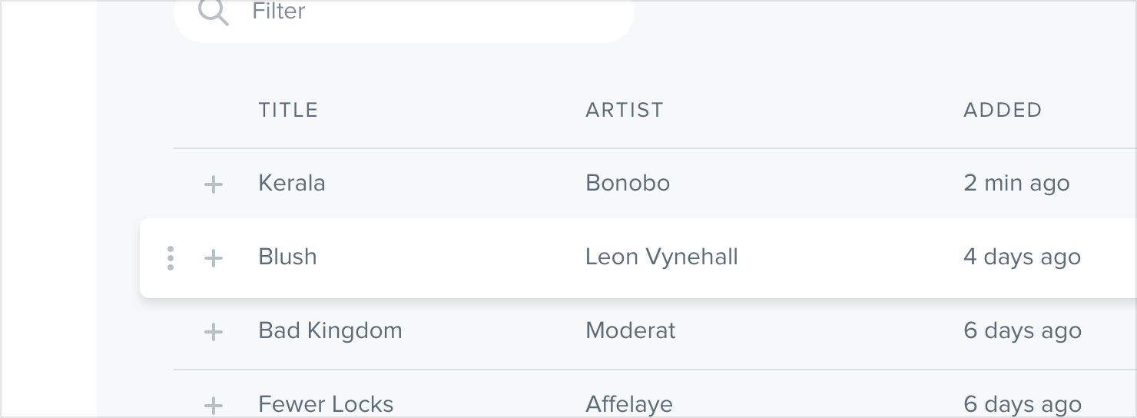Click the plus icon next to Kerala
The height and width of the screenshot is (418, 1137).
pyautogui.click(x=214, y=184)
